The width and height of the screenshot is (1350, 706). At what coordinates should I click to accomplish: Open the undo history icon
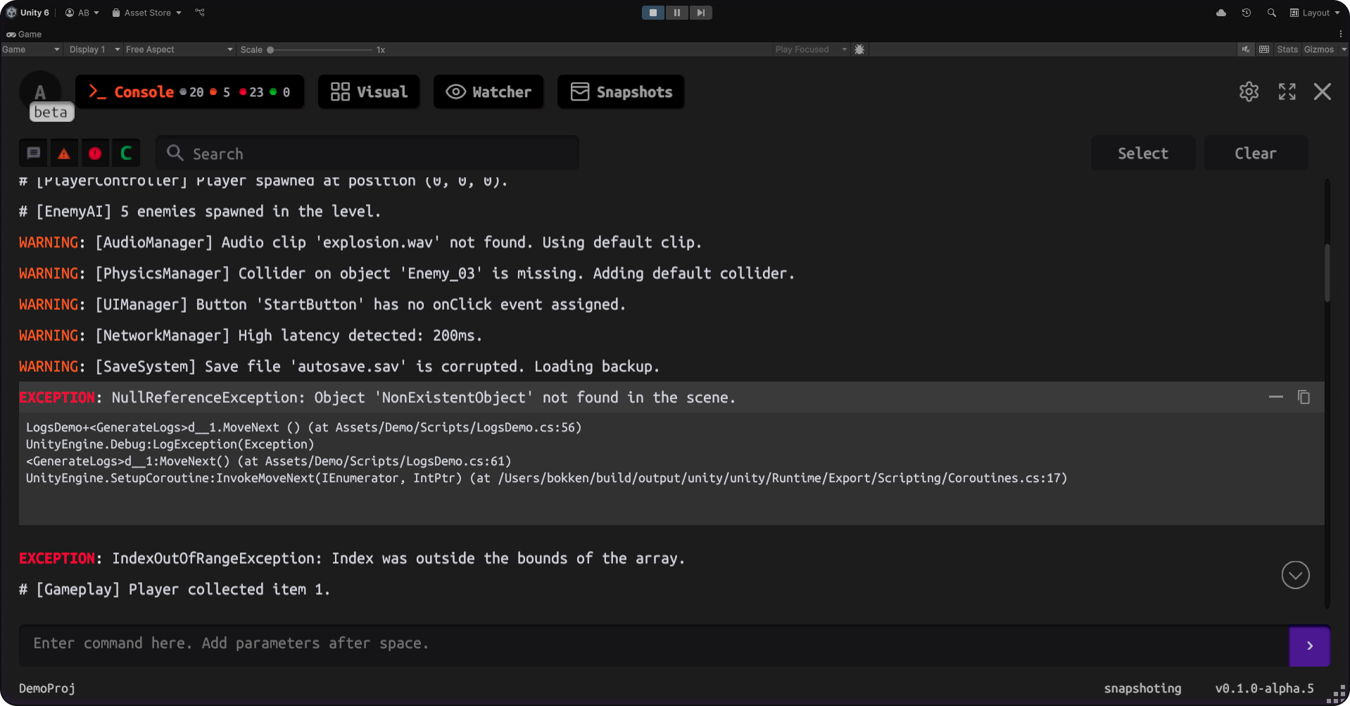1246,13
